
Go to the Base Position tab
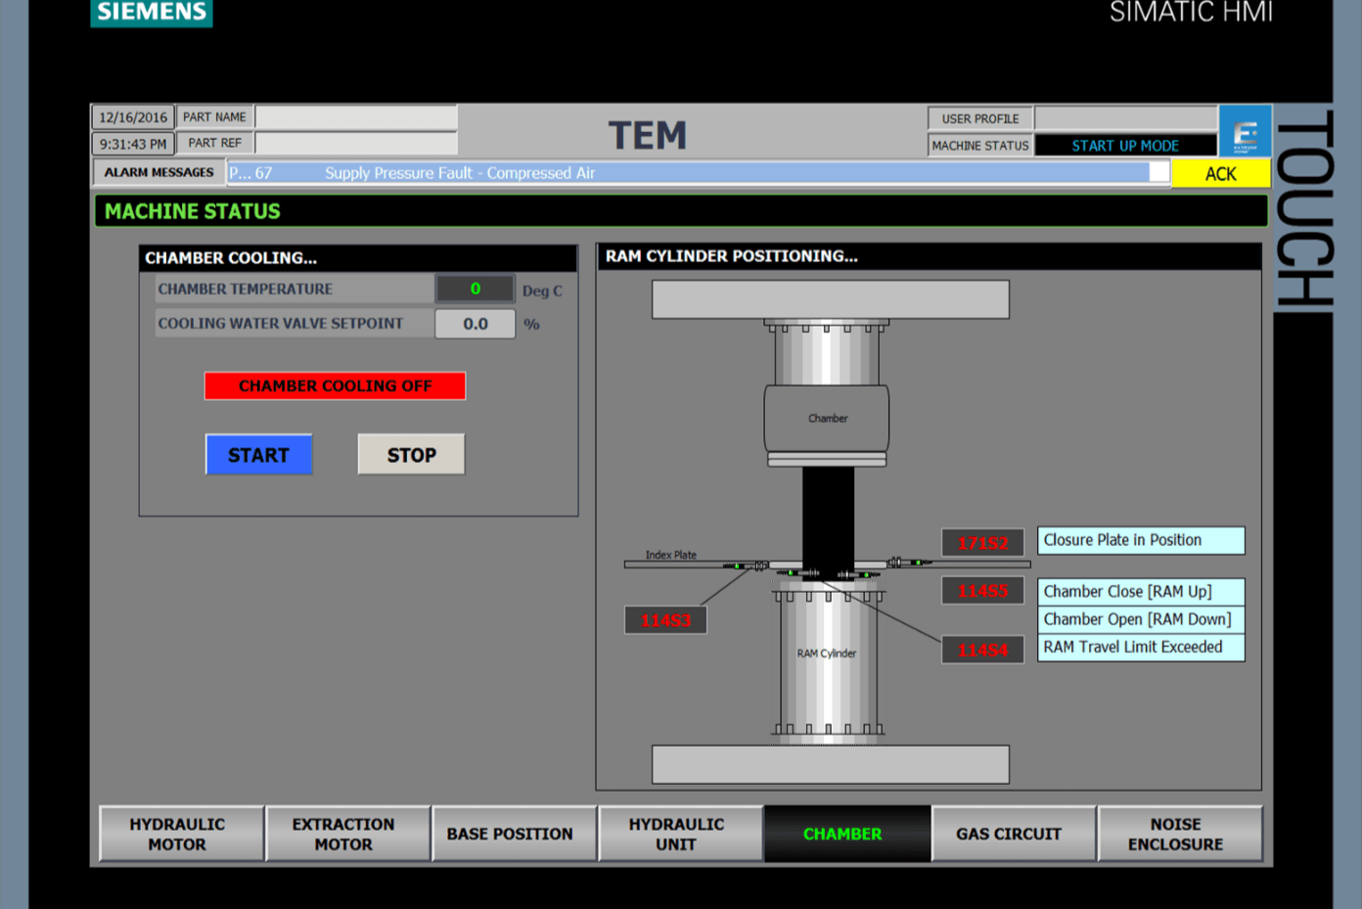tap(510, 834)
